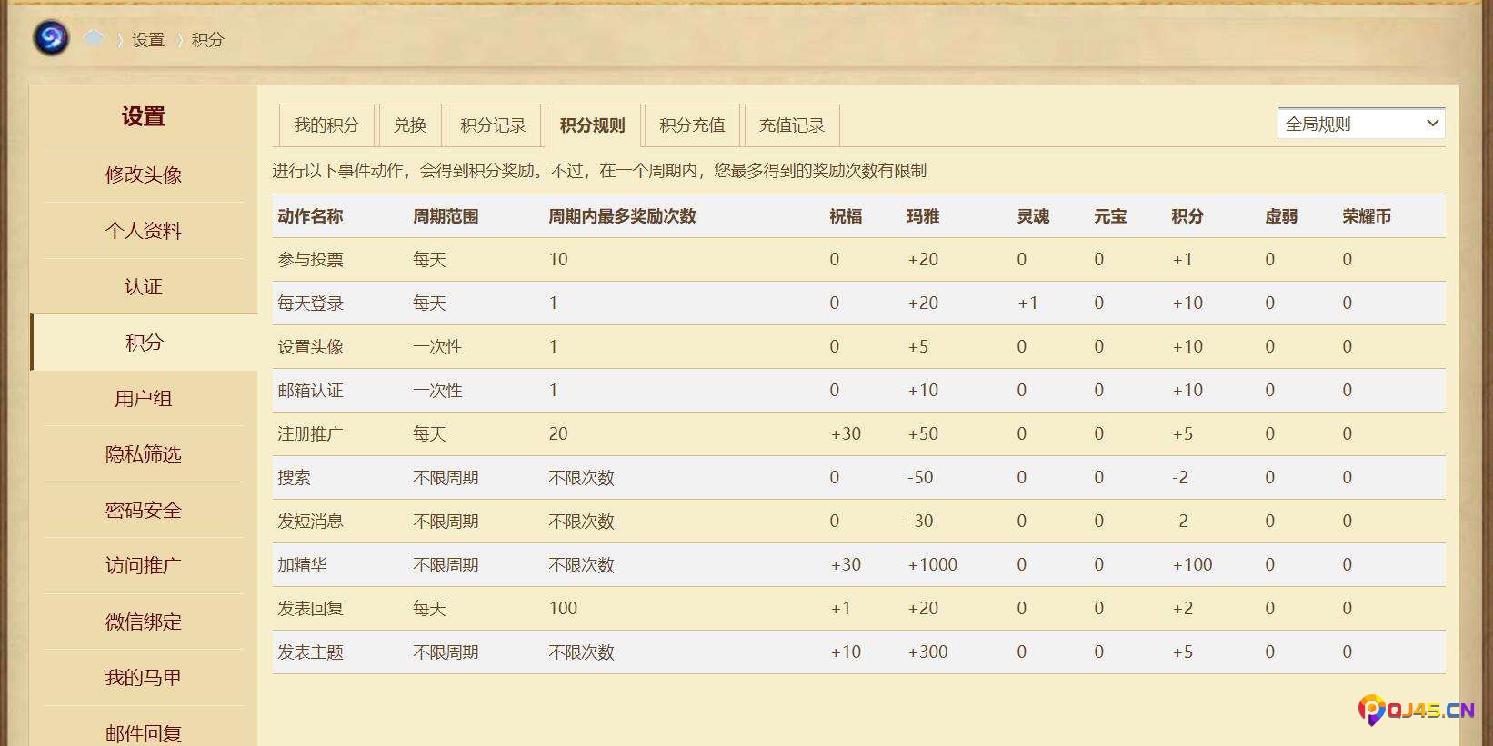The height and width of the screenshot is (746, 1493).
Task: Go to 个人资料 settings
Action: pyautogui.click(x=144, y=231)
